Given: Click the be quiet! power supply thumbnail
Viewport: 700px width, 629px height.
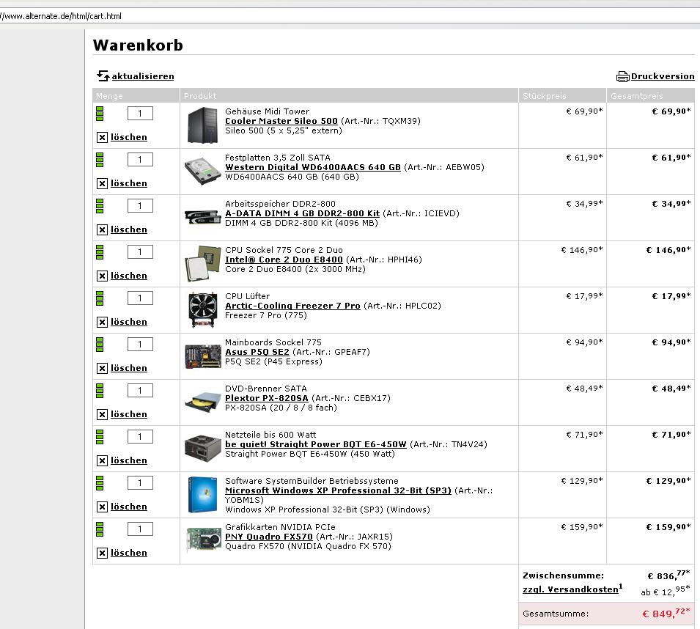Looking at the screenshot, I should [x=203, y=448].
